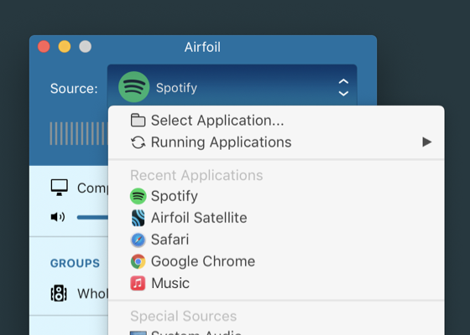Choose Select Application... menu entry
This screenshot has height=335, width=470.
coord(276,121)
